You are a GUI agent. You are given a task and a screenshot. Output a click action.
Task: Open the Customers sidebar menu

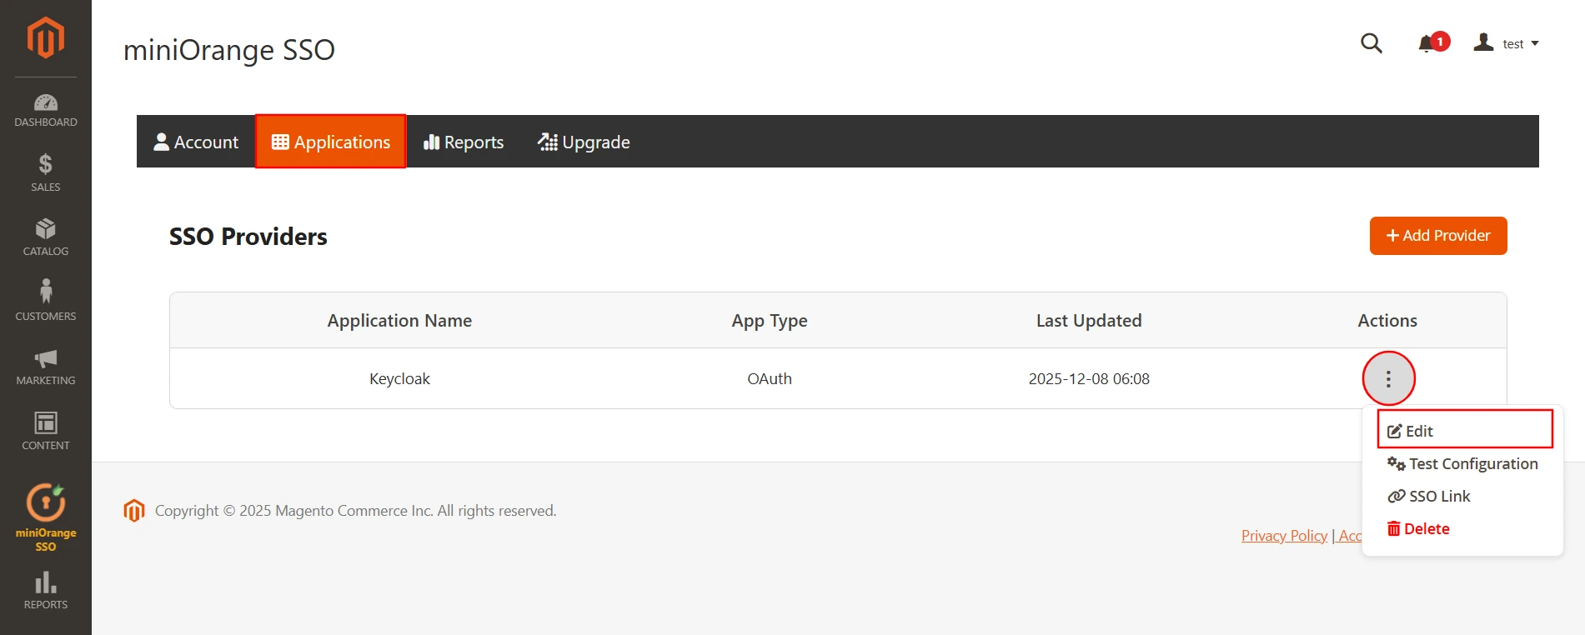click(45, 301)
